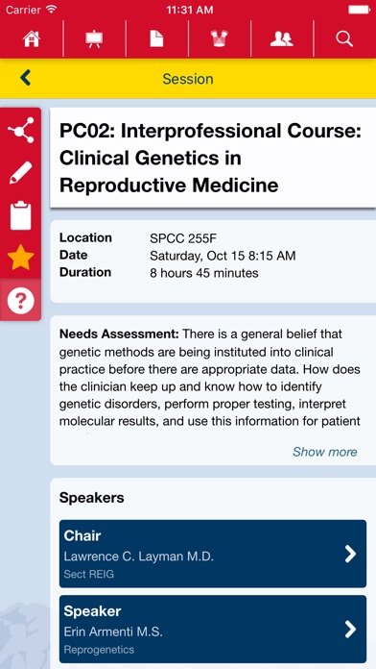Tap the Needs Assessment description text
376x669 pixels.
click(210, 377)
